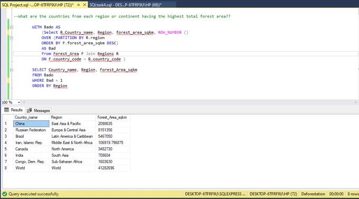Select the Canada cell
Viewport: 359px width, 199px height.
[31, 149]
